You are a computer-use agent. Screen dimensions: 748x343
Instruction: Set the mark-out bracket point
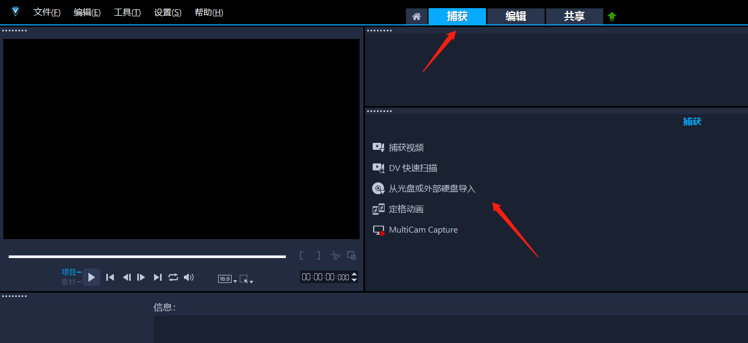318,255
